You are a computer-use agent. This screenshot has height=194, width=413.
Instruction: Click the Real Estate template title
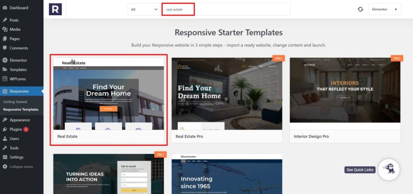tap(67, 136)
